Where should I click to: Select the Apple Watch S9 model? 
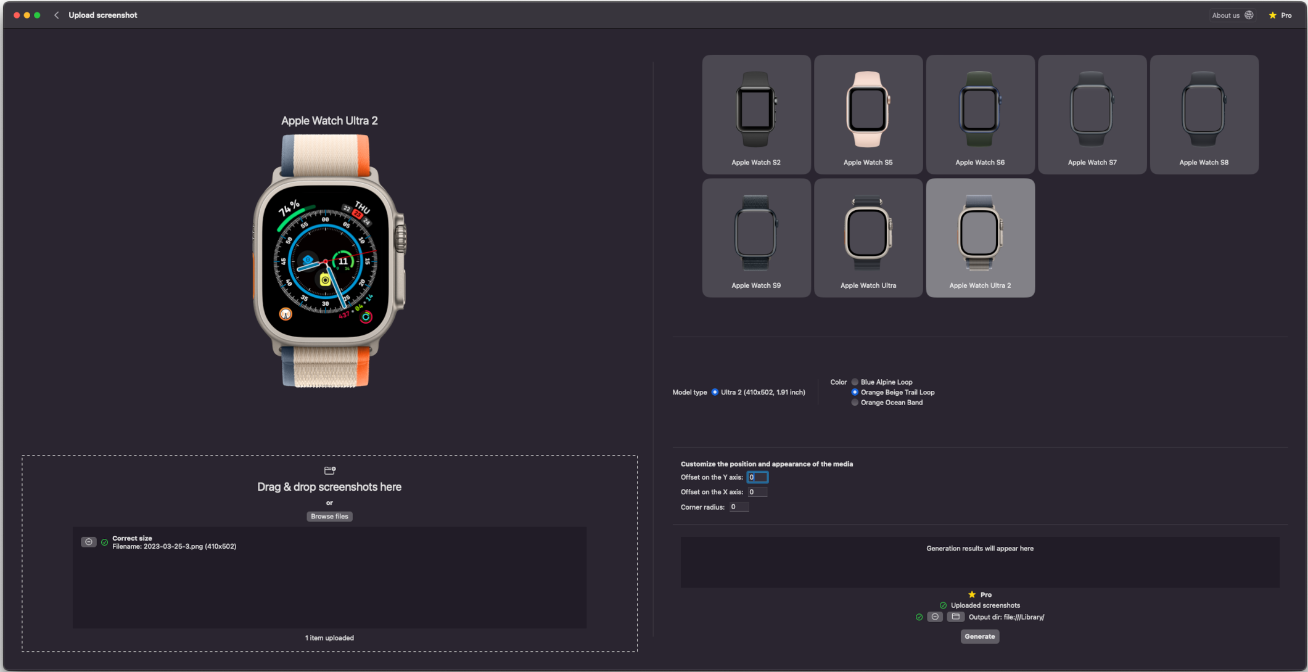[x=756, y=237]
